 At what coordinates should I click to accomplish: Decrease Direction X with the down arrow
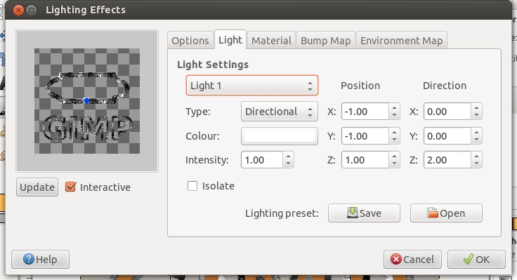[x=476, y=115]
